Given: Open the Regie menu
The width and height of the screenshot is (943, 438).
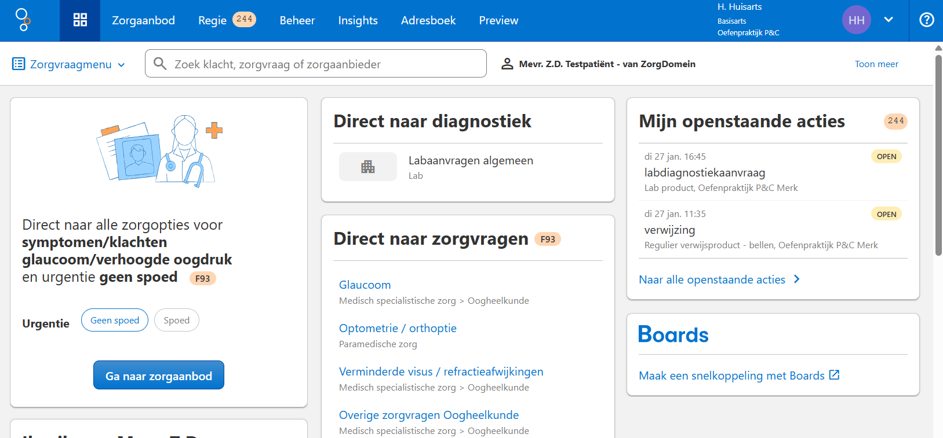Looking at the screenshot, I should (212, 20).
